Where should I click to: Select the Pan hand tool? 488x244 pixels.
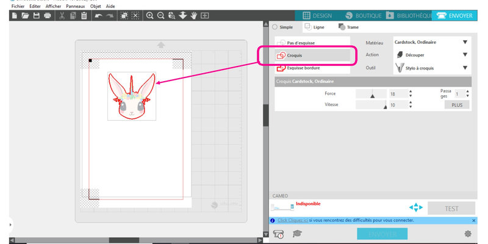click(193, 15)
